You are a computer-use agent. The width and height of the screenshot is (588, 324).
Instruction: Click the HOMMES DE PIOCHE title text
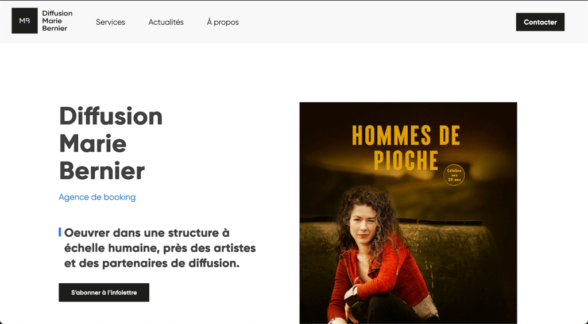click(x=406, y=148)
